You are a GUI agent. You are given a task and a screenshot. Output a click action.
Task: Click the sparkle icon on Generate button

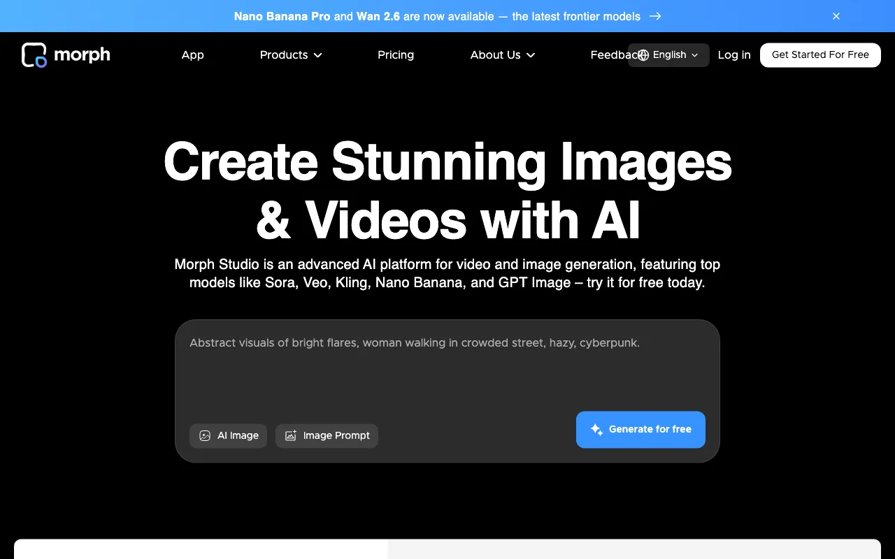pos(596,430)
